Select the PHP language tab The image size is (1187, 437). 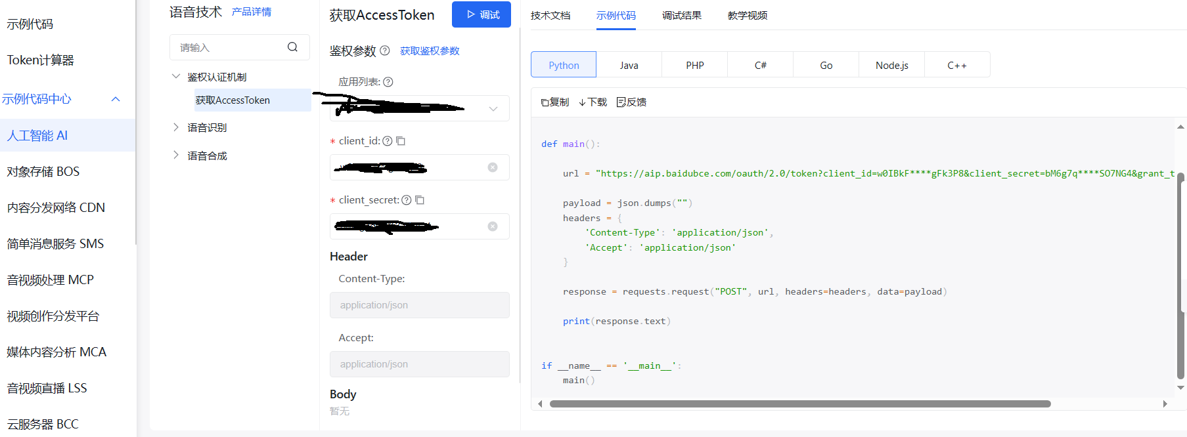pyautogui.click(x=695, y=65)
